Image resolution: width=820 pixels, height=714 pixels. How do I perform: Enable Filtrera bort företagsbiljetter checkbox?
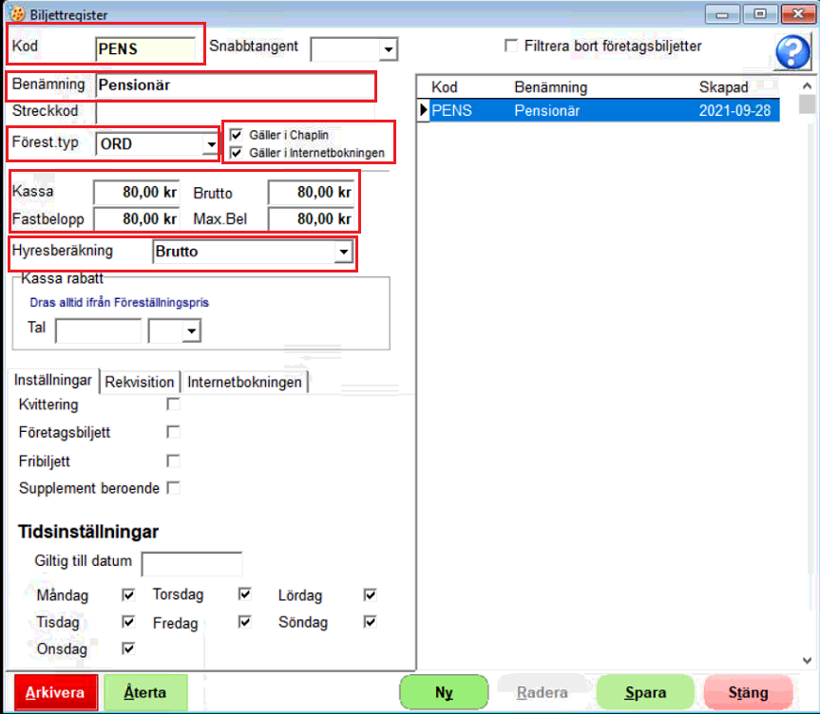pyautogui.click(x=512, y=47)
